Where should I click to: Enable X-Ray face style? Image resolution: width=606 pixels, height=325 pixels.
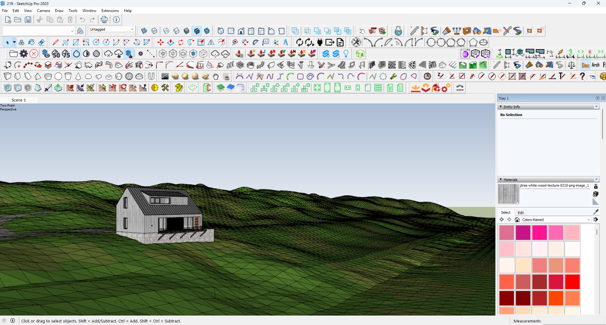[x=144, y=31]
